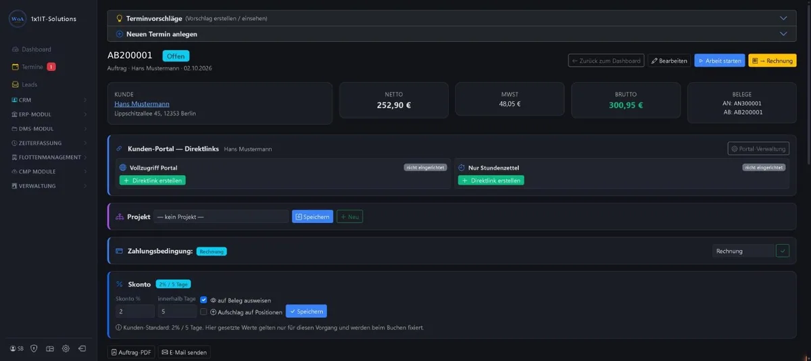This screenshot has height=361, width=811.
Task: Click the Bearbeiten button
Action: [669, 61]
